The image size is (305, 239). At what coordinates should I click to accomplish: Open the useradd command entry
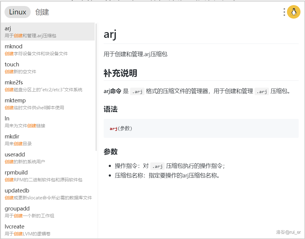pos(47,158)
